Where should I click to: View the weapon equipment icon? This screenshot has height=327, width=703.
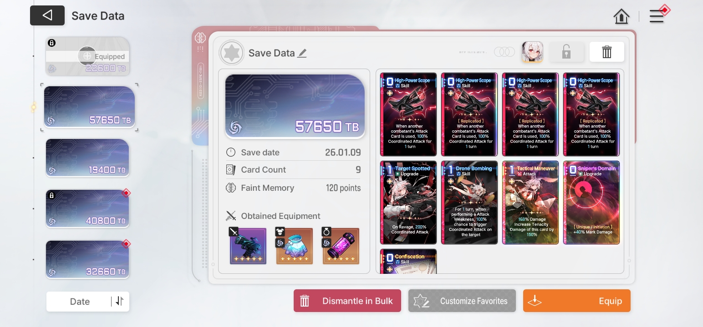pyautogui.click(x=248, y=246)
